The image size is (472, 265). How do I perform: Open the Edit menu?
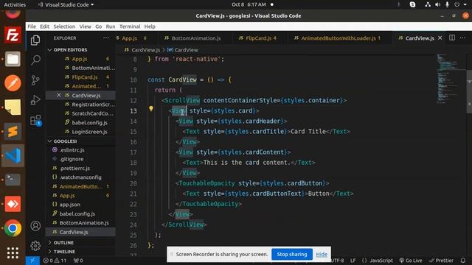point(44,26)
